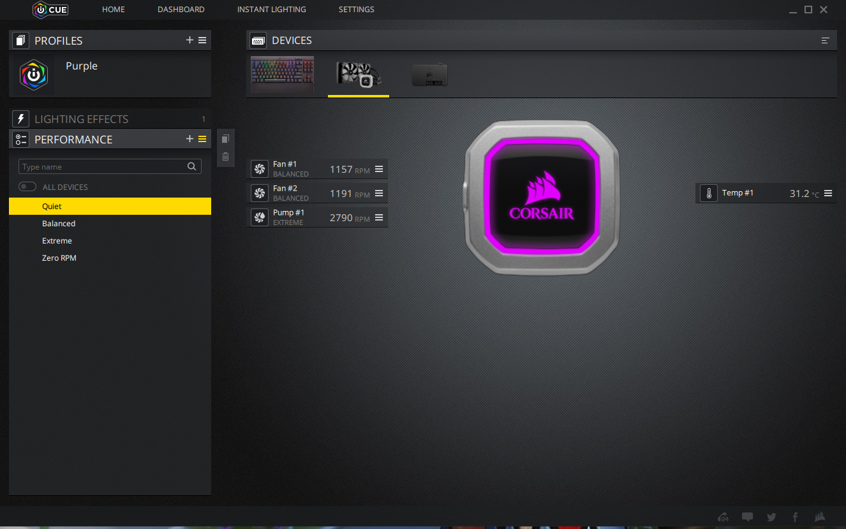The height and width of the screenshot is (529, 846).
Task: Click the Type name search field
Action: pyautogui.click(x=110, y=166)
